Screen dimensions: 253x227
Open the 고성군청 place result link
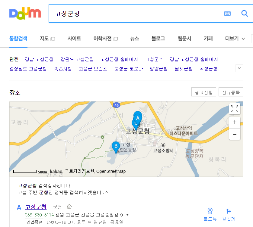click(36, 207)
